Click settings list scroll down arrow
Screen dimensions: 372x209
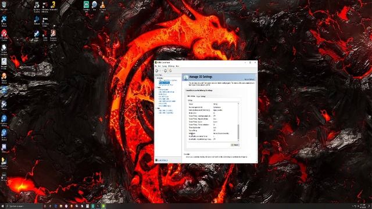[238, 140]
